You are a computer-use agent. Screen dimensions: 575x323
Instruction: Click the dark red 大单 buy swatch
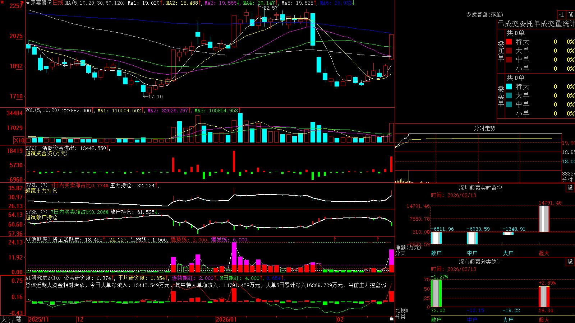point(509,51)
